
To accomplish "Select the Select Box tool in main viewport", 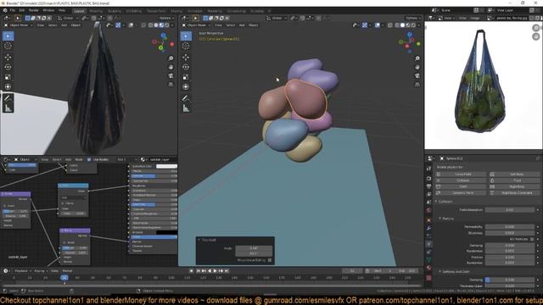I will pos(186,36).
